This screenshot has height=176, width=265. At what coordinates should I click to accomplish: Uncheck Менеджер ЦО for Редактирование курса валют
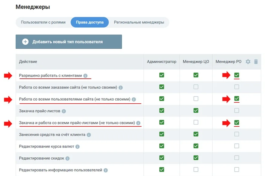196,146
